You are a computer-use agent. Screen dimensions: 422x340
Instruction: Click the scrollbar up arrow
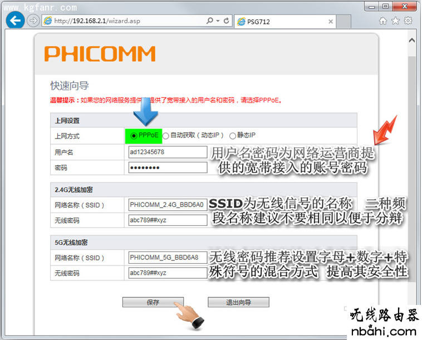click(412, 41)
